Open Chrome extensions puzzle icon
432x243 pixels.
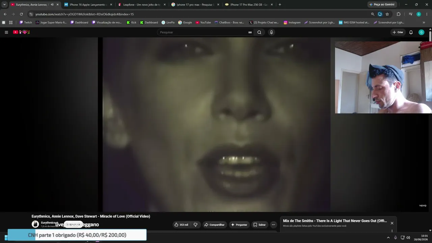[399, 14]
